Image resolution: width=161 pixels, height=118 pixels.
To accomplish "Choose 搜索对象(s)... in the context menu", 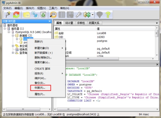I will [46, 62].
